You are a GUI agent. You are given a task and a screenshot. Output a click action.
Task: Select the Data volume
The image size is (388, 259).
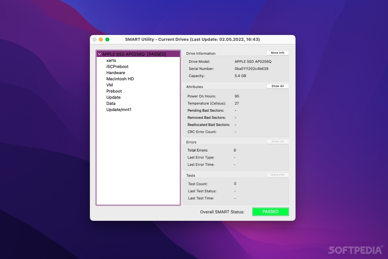tap(111, 104)
